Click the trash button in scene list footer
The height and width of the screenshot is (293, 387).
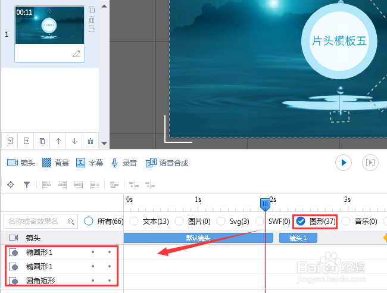click(x=90, y=141)
